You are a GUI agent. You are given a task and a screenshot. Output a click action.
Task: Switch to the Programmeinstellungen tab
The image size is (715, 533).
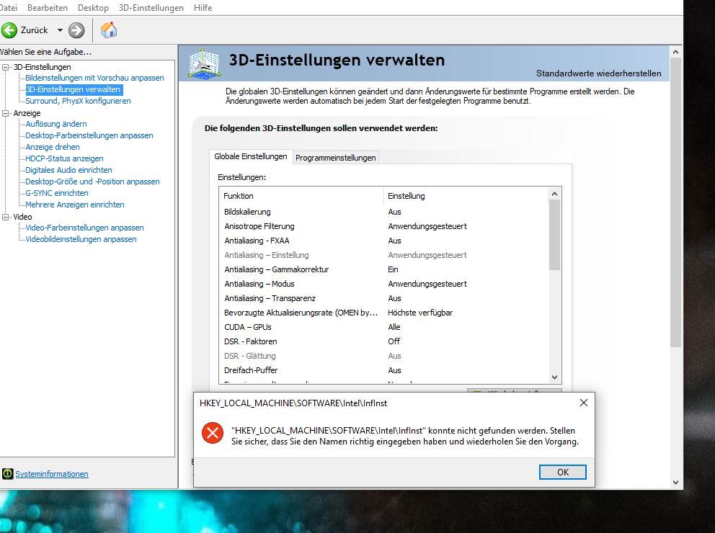coord(336,158)
